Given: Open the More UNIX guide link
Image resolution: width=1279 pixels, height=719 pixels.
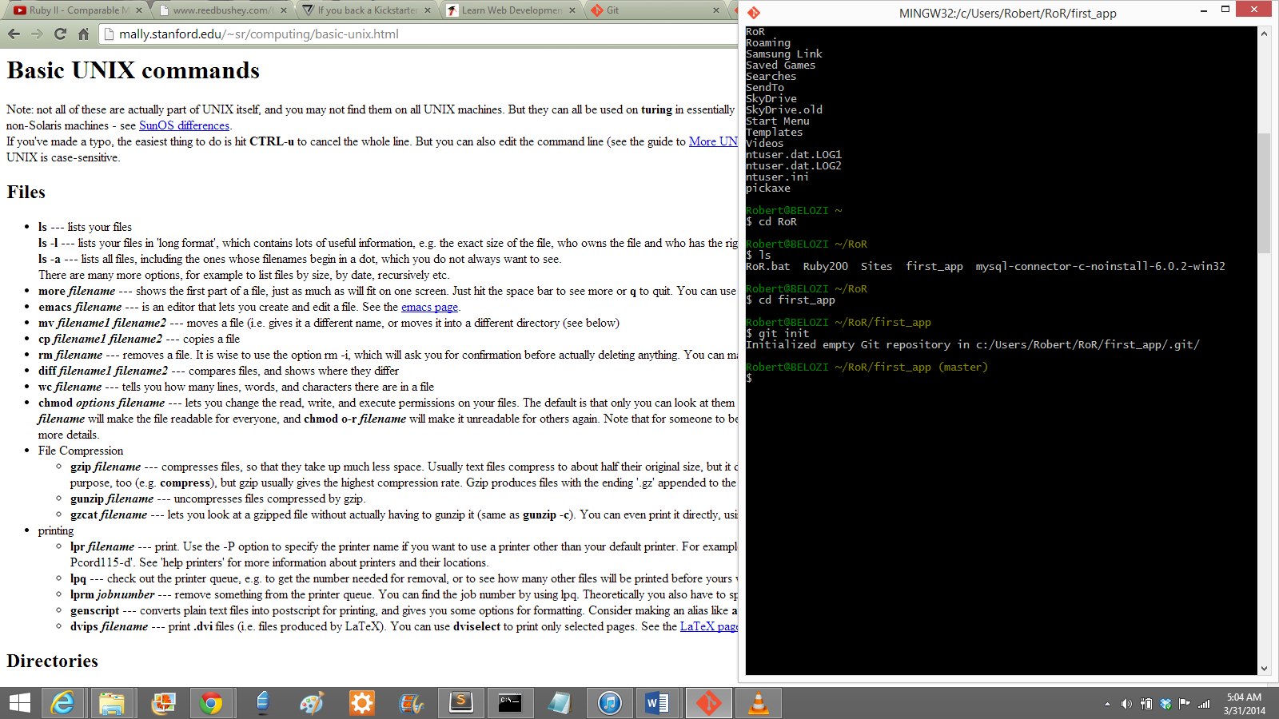Looking at the screenshot, I should point(713,141).
